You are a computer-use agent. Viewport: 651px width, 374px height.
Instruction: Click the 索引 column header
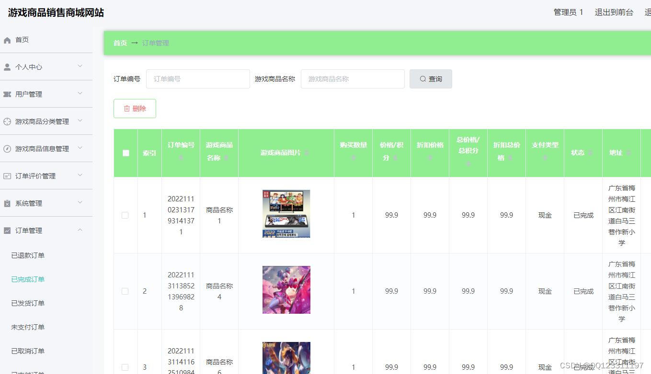149,153
